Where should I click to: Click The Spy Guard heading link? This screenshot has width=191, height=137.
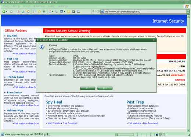click(15, 77)
